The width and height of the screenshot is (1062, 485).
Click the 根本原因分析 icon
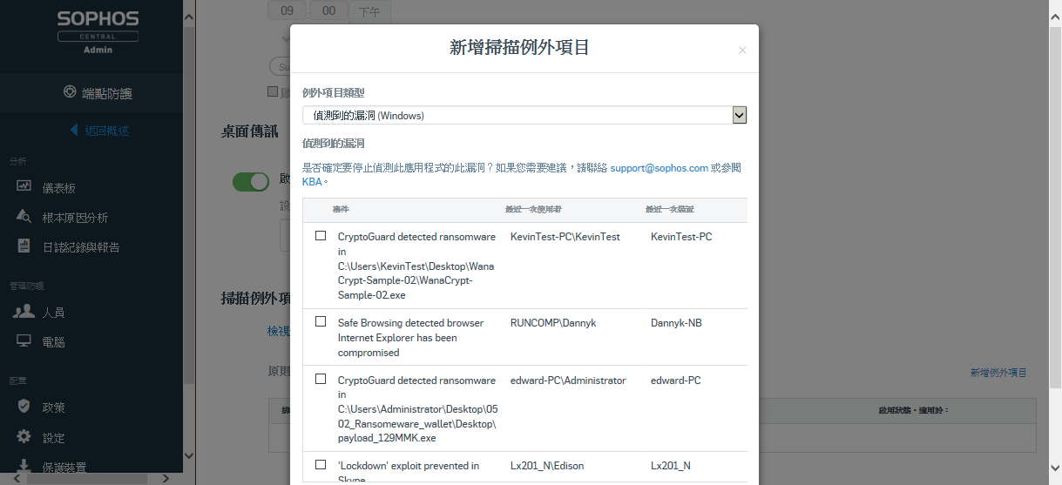point(24,217)
